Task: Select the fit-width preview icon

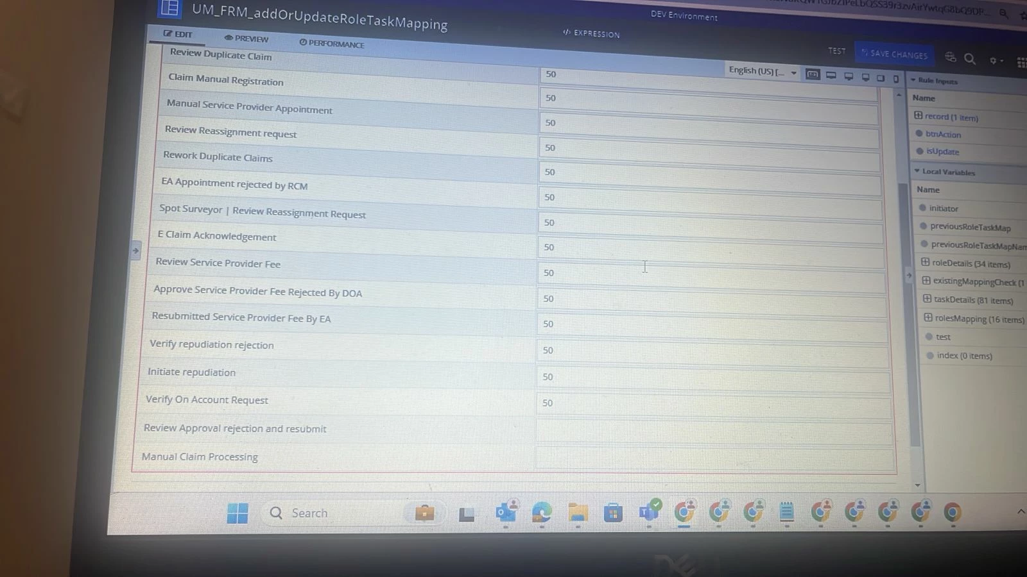Action: pos(813,74)
